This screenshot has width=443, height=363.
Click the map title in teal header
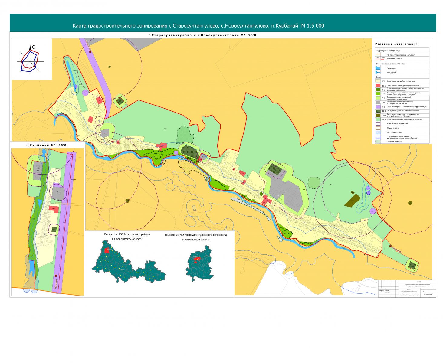198,26
